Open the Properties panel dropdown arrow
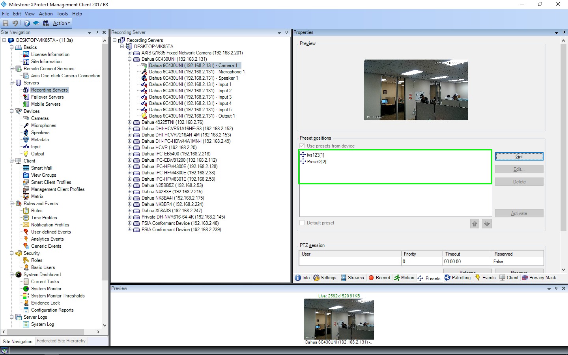Image resolution: width=568 pixels, height=355 pixels. point(557,33)
